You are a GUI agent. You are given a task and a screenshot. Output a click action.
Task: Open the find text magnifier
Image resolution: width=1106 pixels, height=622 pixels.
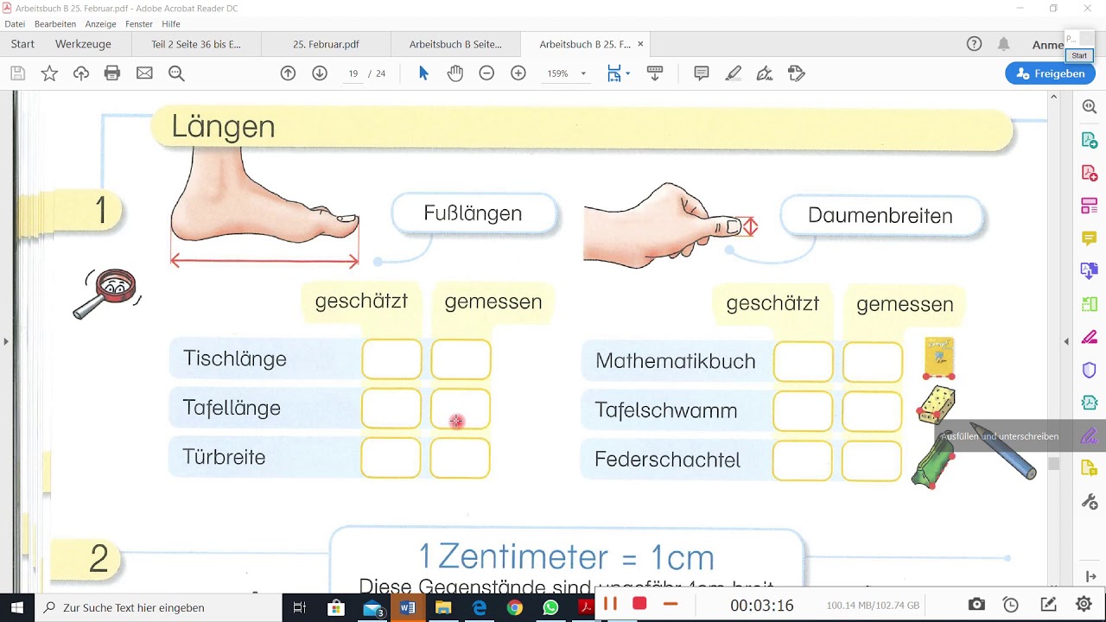pyautogui.click(x=176, y=73)
